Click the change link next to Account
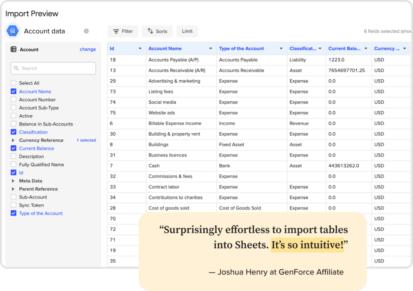 point(88,49)
